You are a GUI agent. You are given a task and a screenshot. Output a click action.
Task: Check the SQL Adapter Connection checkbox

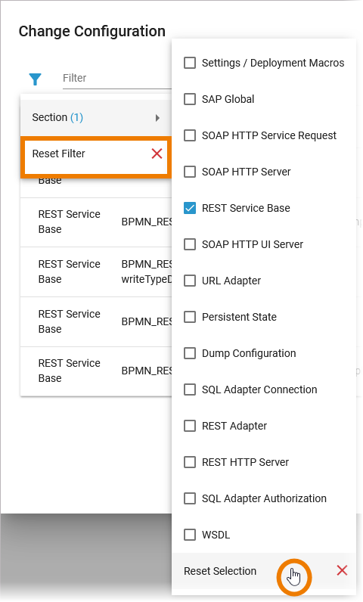pos(190,389)
